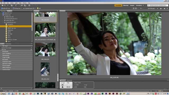Select the Съемный диск drive in folder tree
The image size is (169, 95).
pyautogui.click(x=11, y=22)
